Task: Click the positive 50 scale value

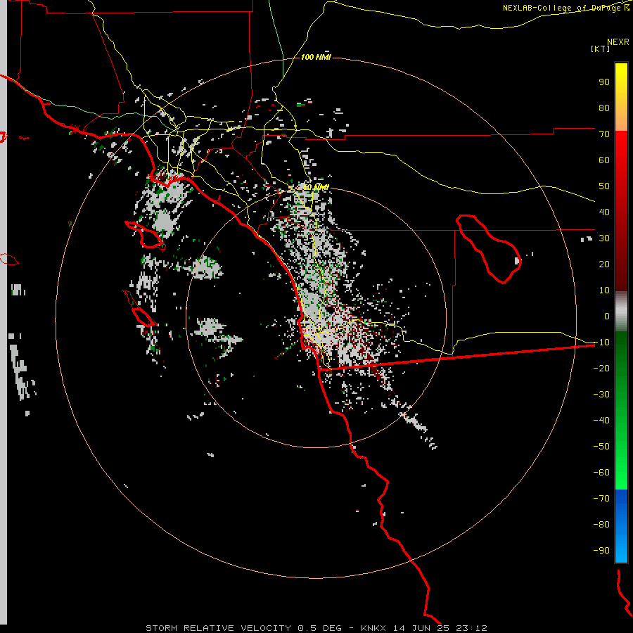Action: click(604, 186)
